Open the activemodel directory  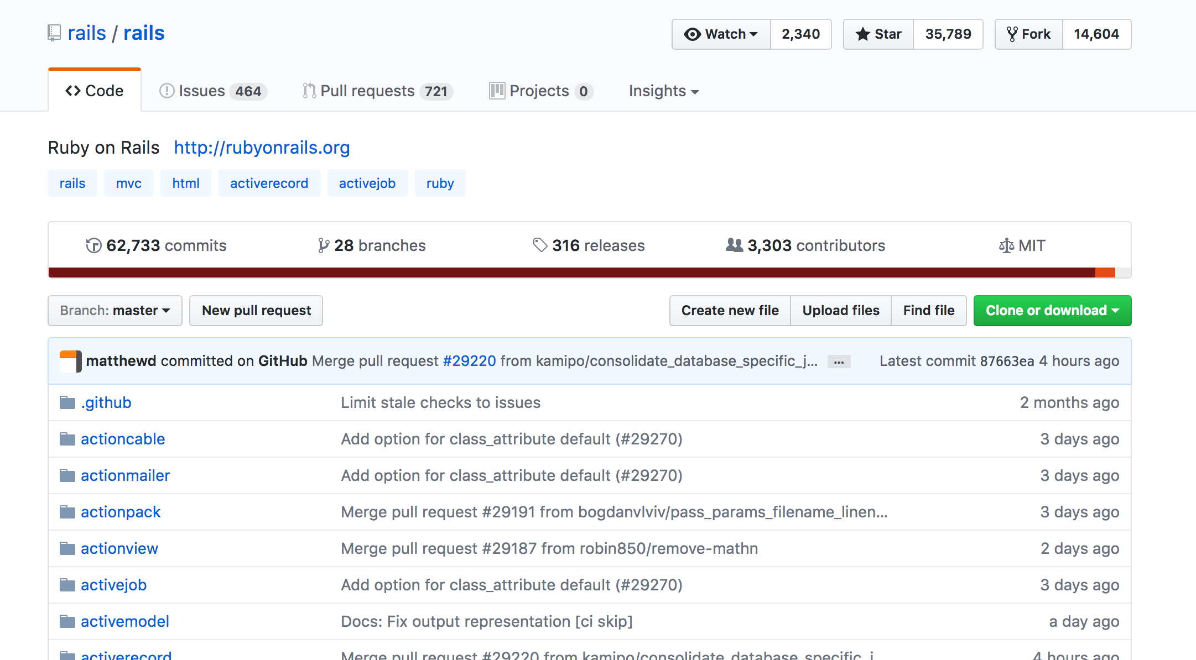click(x=125, y=621)
